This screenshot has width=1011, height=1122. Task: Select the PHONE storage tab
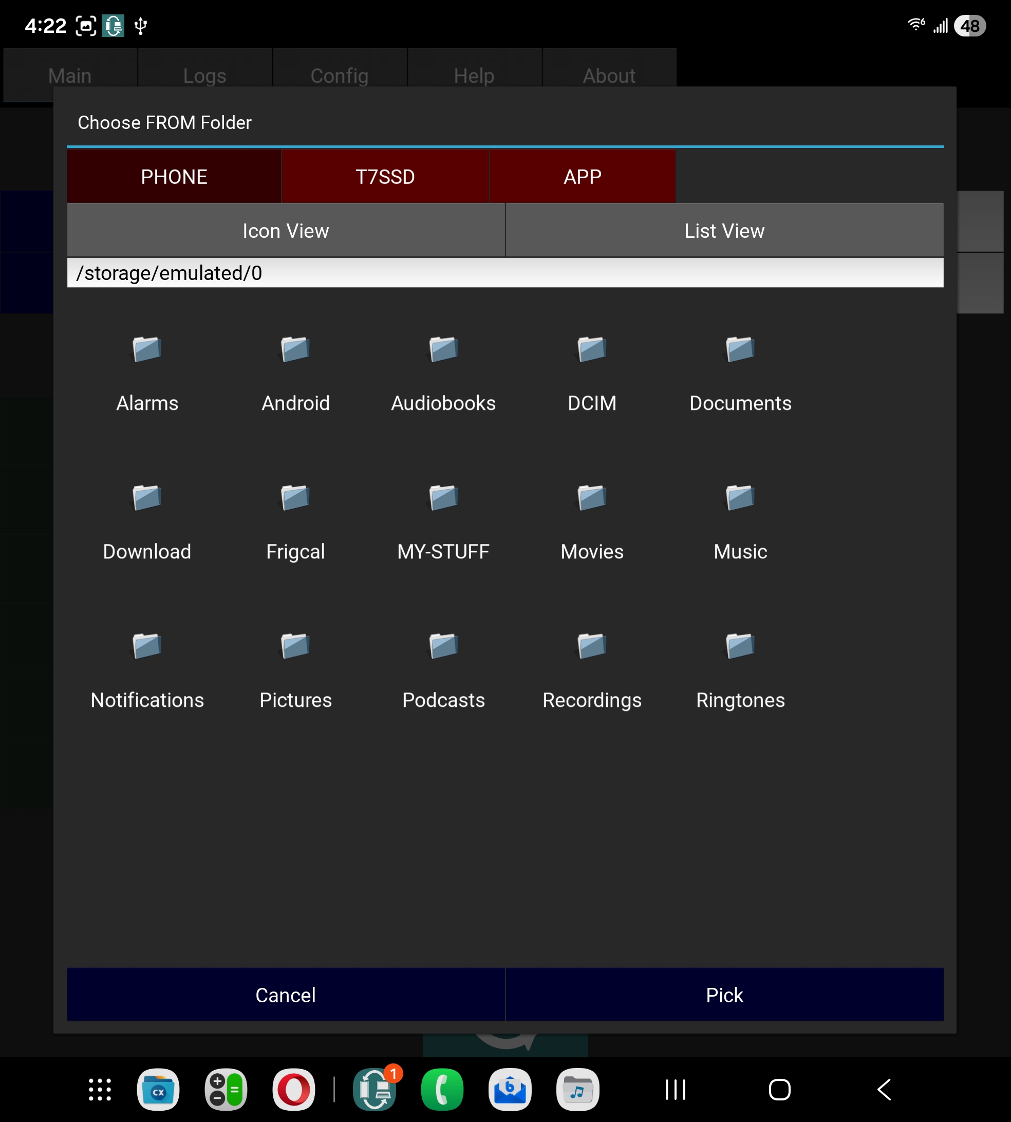tap(174, 177)
